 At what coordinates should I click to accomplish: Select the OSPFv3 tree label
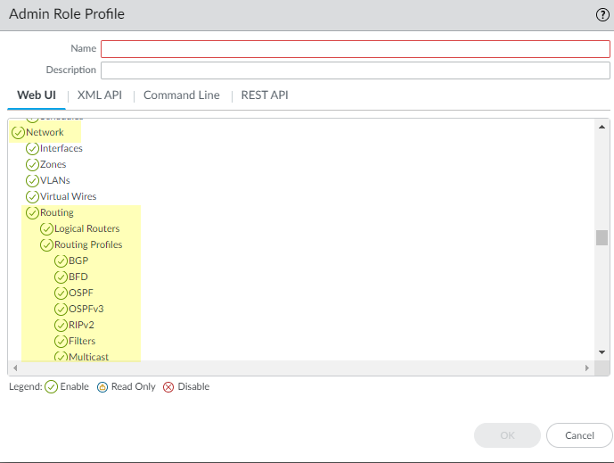click(x=86, y=310)
